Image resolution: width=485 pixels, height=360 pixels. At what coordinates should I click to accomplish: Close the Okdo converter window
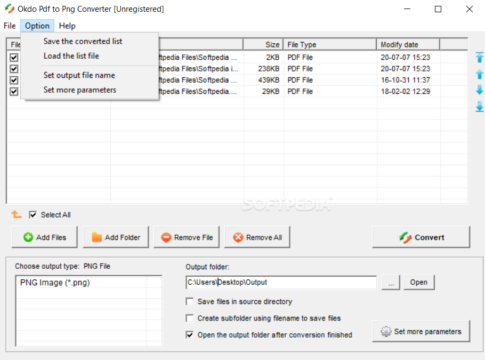[469, 9]
